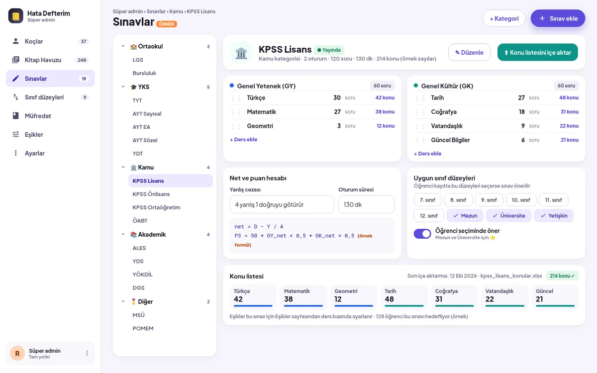Grab the Coğrafya row drag handle

tap(420, 112)
